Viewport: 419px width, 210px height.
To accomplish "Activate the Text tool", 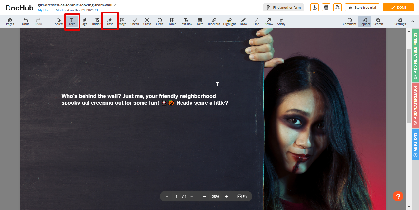I will click(x=72, y=22).
